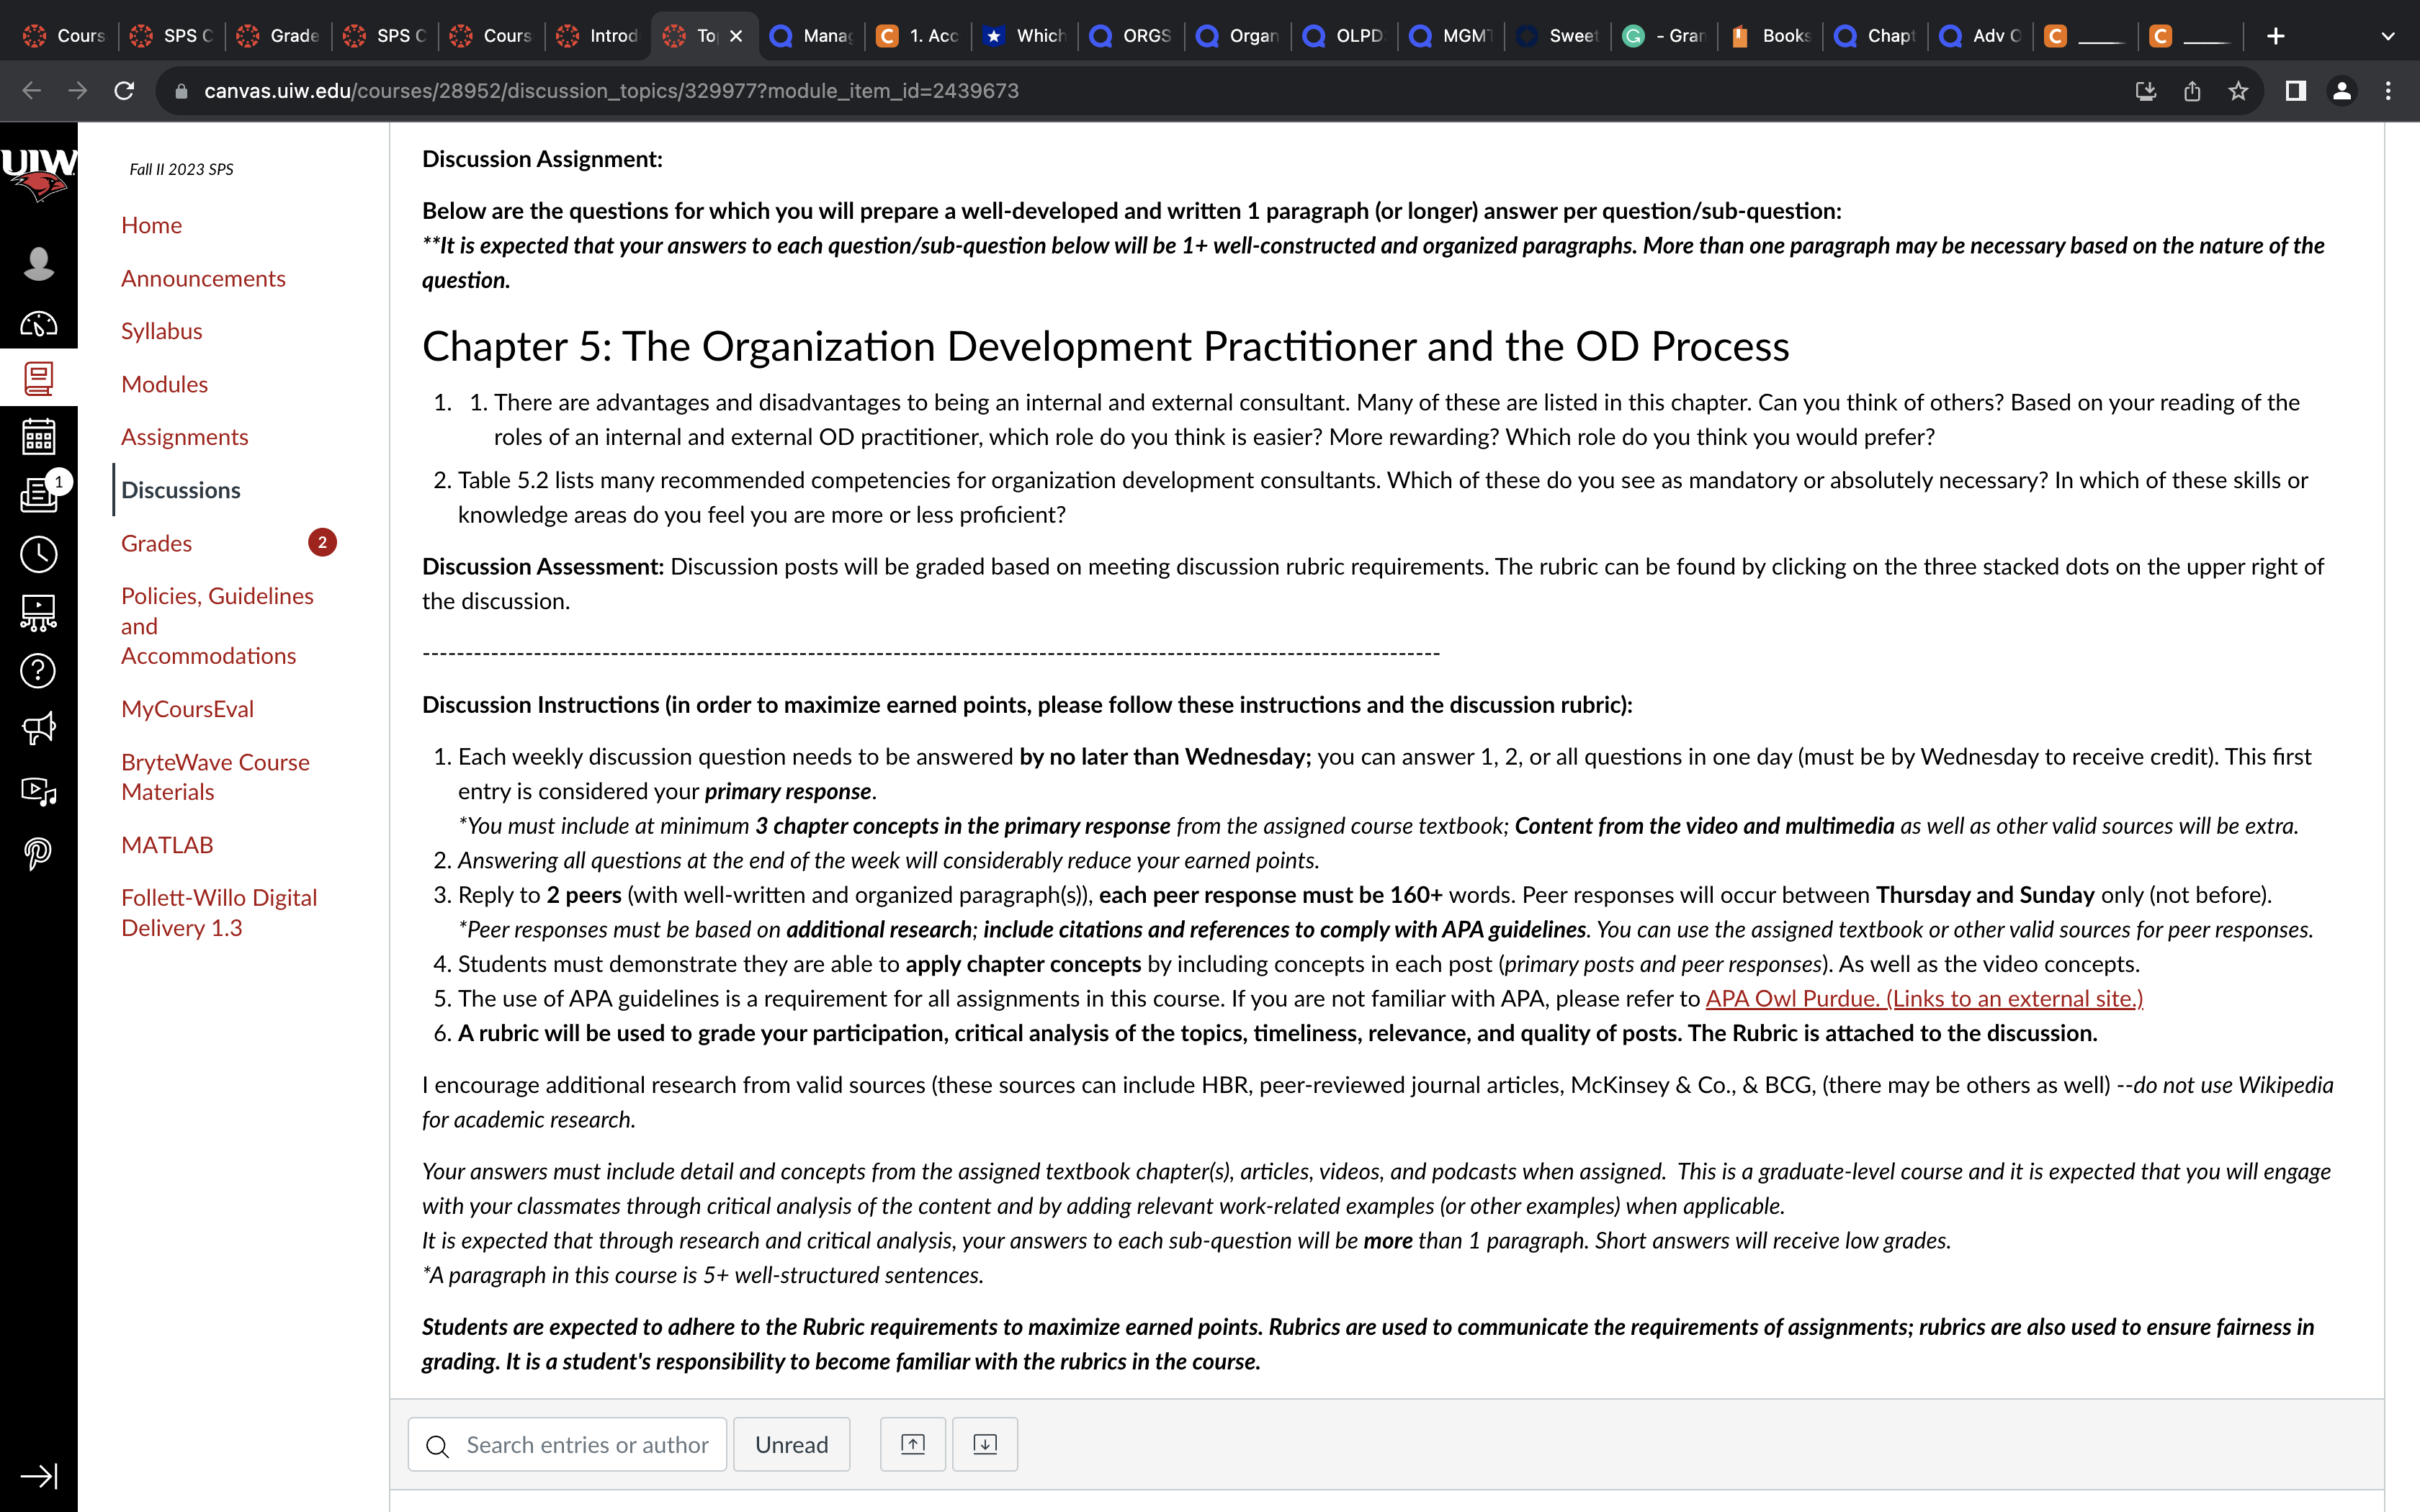Open the Chrome three-dot menu

coord(2388,91)
